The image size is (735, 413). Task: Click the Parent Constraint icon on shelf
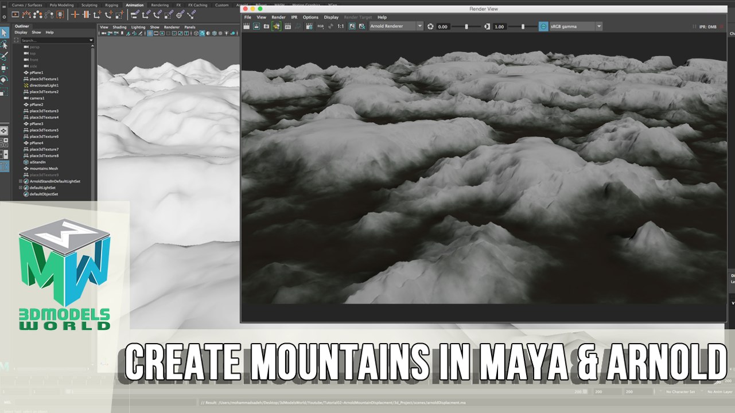[134, 14]
